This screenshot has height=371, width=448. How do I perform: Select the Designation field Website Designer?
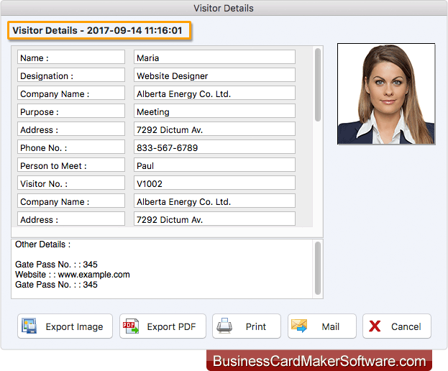pos(214,75)
